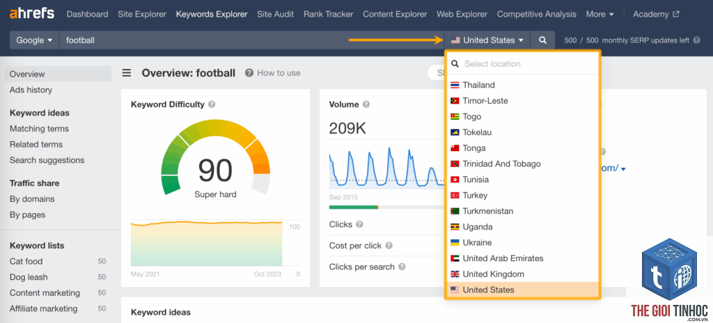Select the Tokelau flag icon
Image resolution: width=713 pixels, height=323 pixels.
tap(455, 132)
